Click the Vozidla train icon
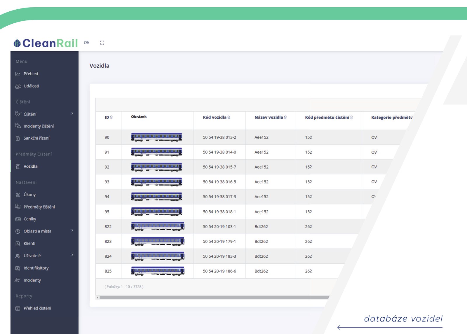The width and height of the screenshot is (467, 334). tap(18, 167)
